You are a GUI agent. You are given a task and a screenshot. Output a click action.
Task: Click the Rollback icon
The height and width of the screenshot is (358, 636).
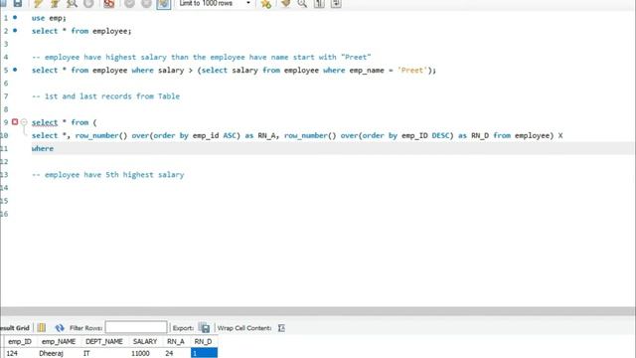[x=146, y=4]
